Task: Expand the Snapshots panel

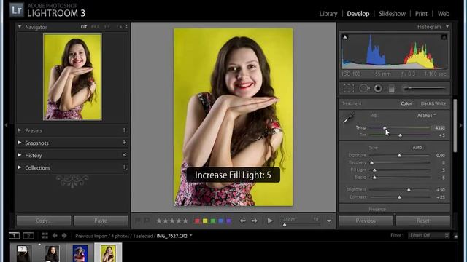Action: click(20, 143)
